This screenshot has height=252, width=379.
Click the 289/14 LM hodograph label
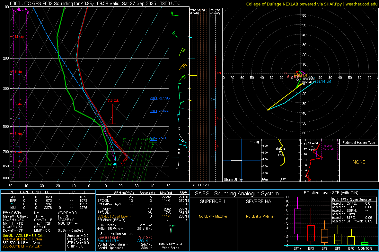pyautogui.click(x=323, y=81)
